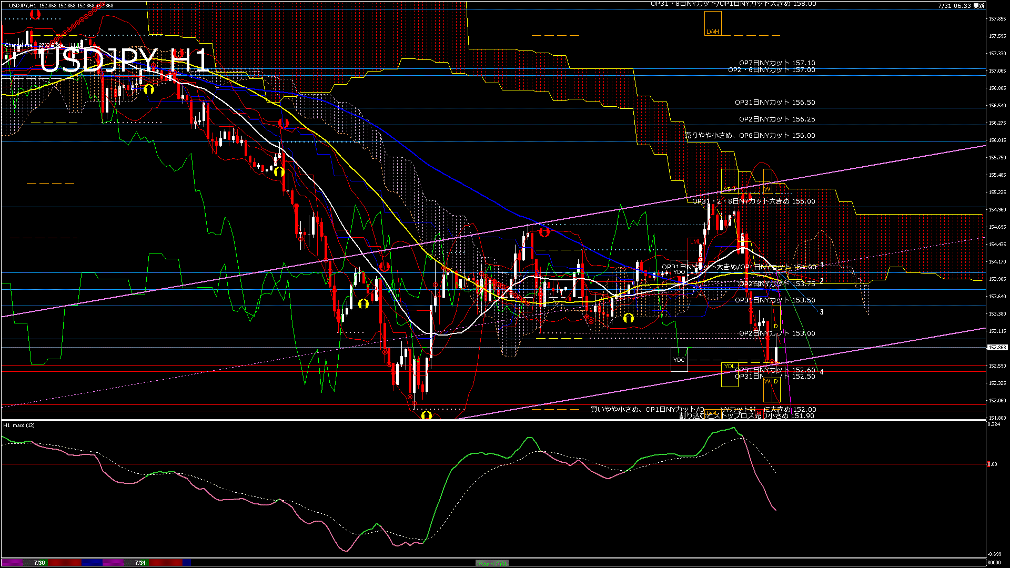Click the YDC marker box
The width and height of the screenshot is (1010, 568).
point(679,360)
